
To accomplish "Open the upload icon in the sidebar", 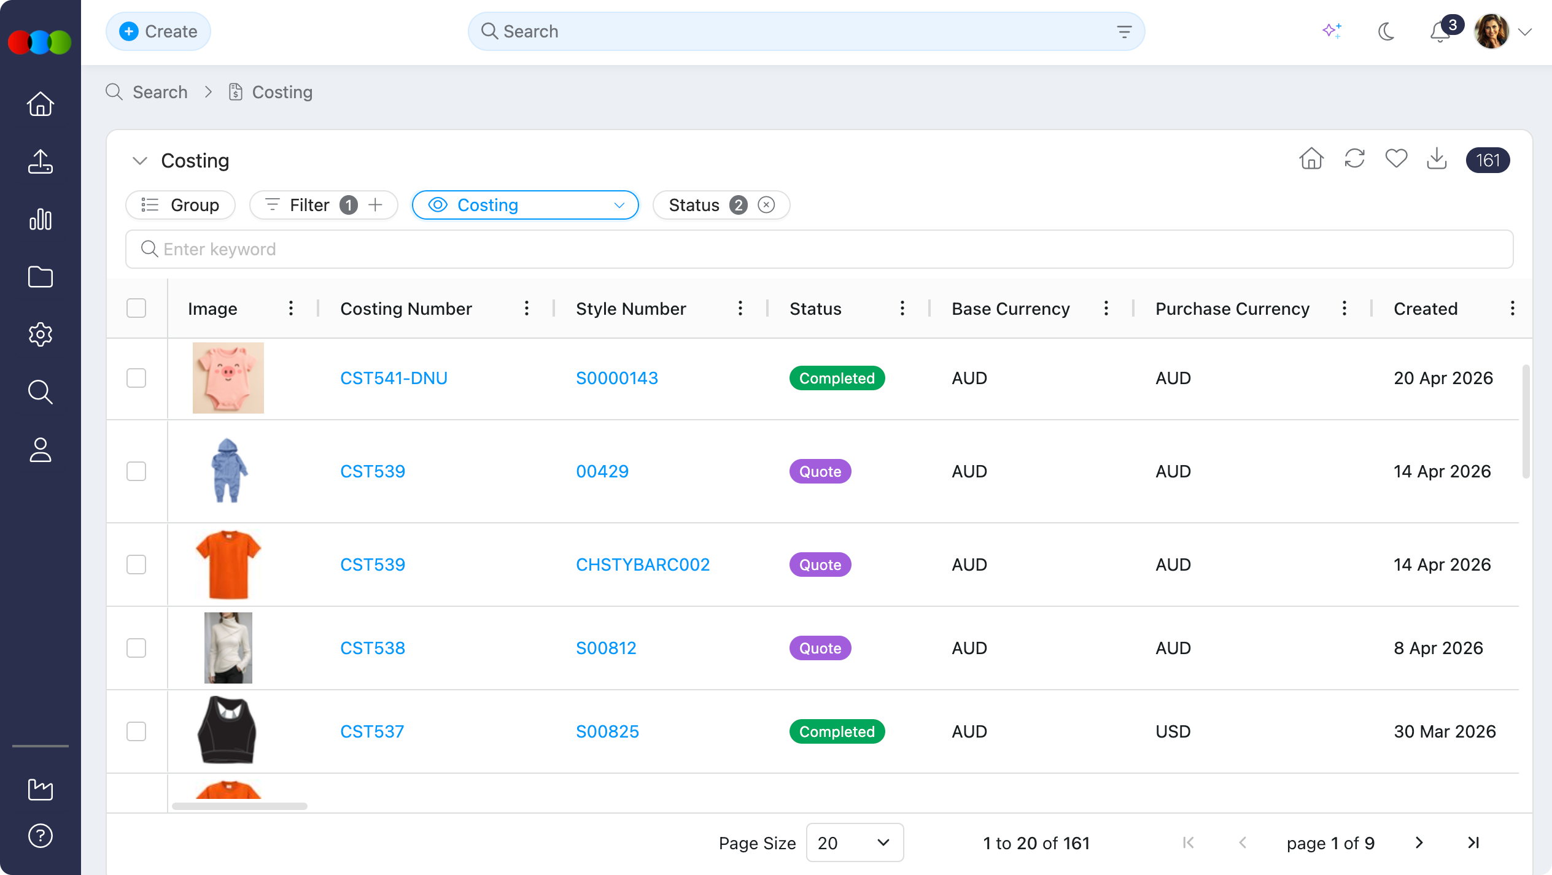I will pyautogui.click(x=41, y=161).
